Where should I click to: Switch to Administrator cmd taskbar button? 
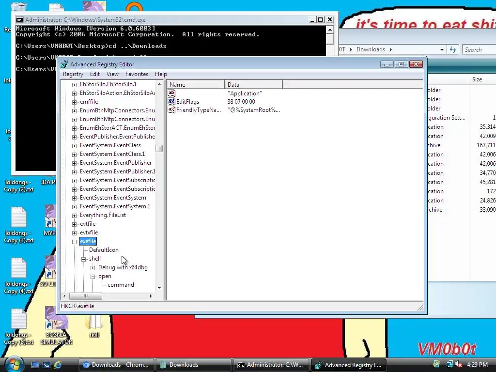[x=271, y=365]
